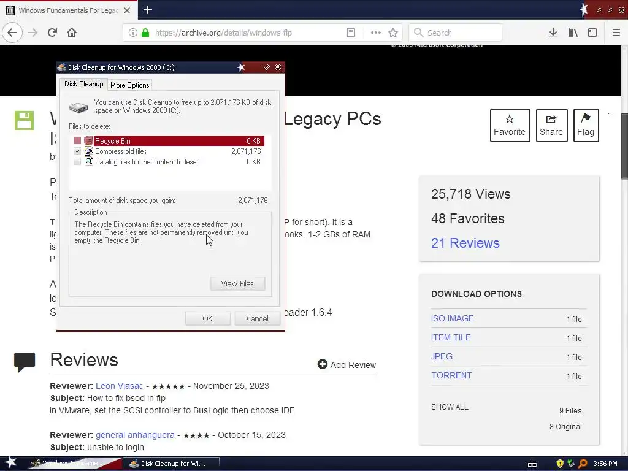Open the TORRENT download link
The image size is (628, 471).
tap(451, 375)
